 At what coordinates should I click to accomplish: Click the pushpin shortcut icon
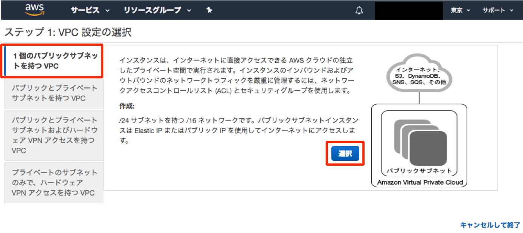209,11
